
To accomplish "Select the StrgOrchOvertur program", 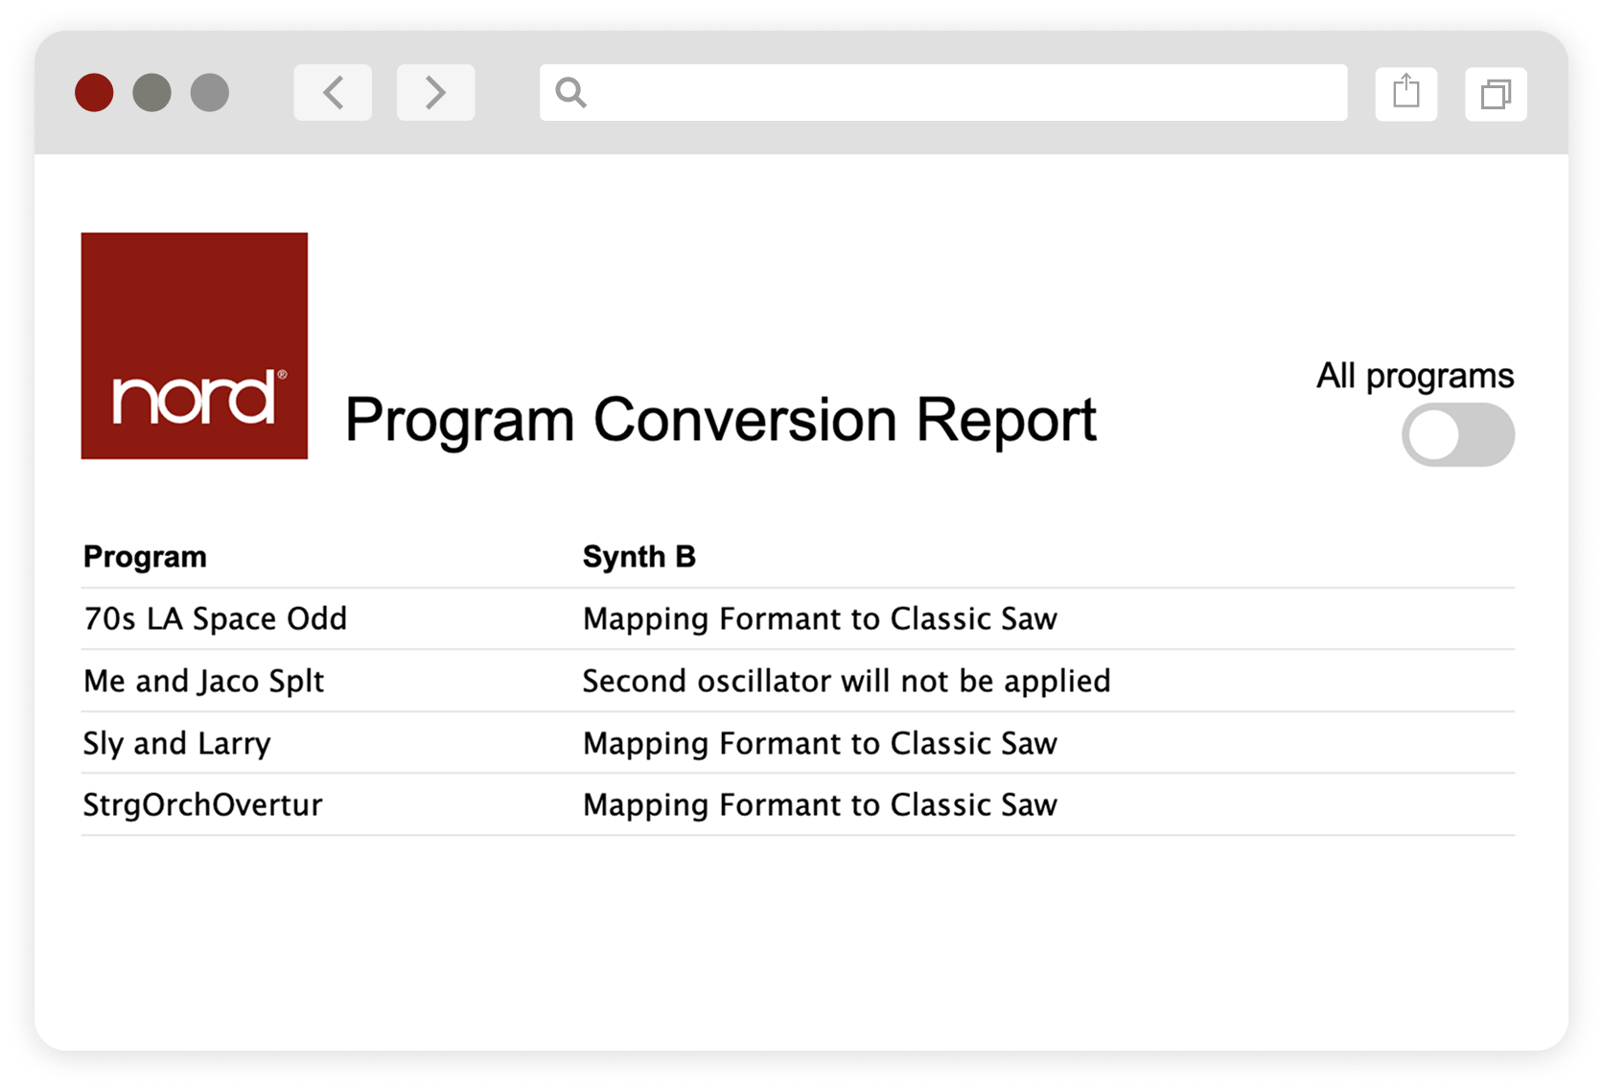I will pos(203,805).
